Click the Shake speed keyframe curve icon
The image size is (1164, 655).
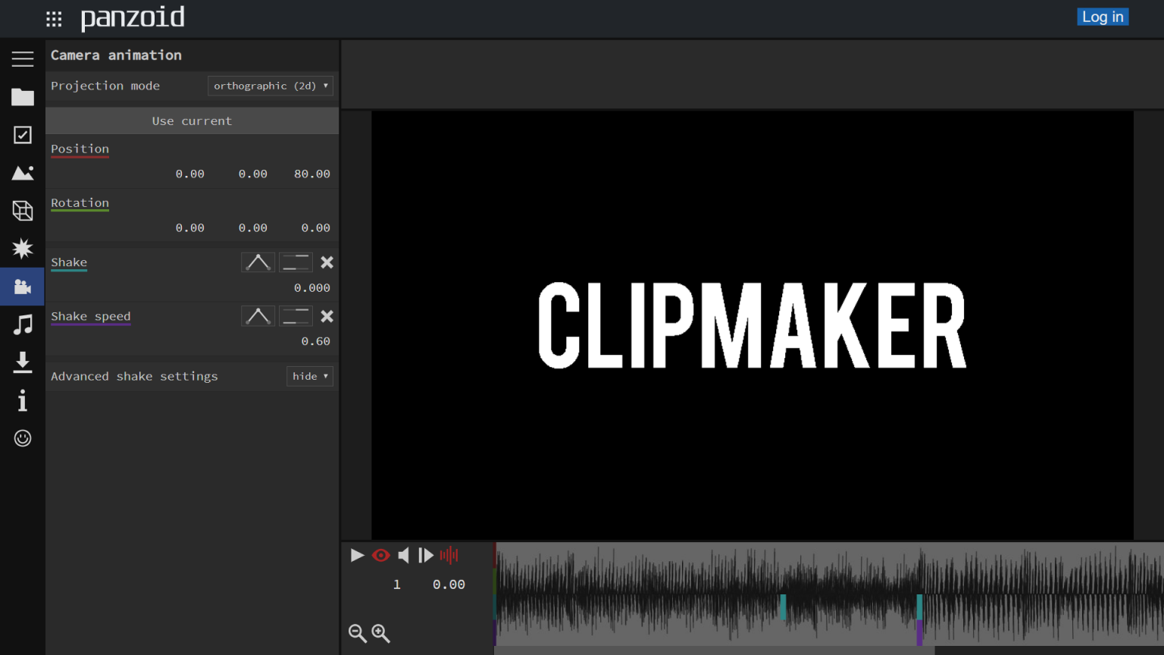tap(258, 316)
